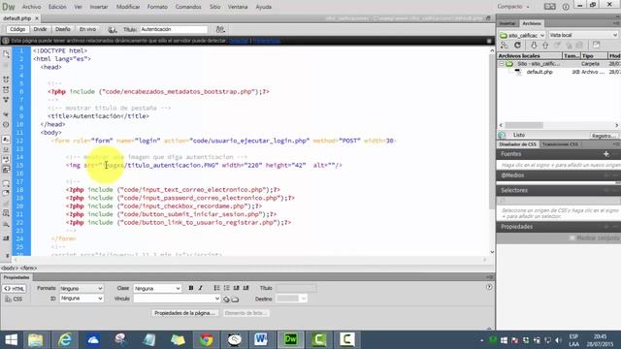Open the Archivo menu

click(x=31, y=7)
